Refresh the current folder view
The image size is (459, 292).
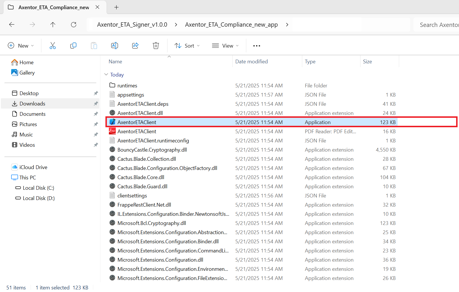pos(74,25)
